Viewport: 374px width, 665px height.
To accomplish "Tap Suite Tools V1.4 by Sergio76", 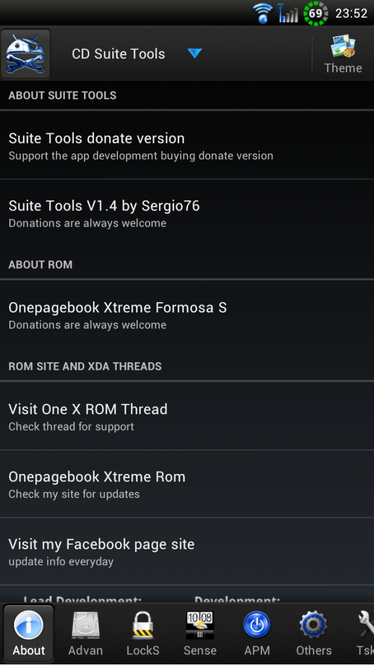I will (187, 213).
